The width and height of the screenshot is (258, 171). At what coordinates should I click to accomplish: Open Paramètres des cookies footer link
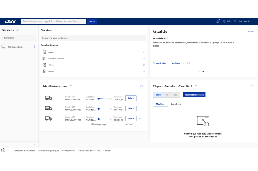coord(89,151)
